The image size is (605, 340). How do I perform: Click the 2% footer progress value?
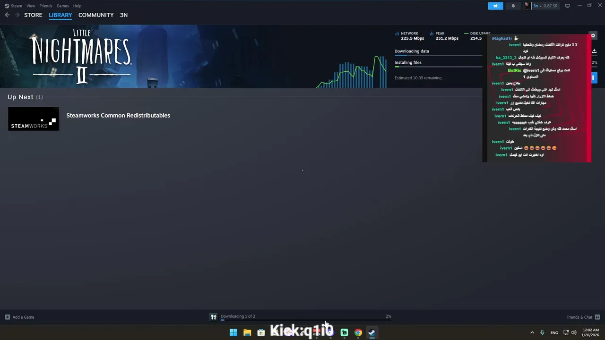[388, 316]
